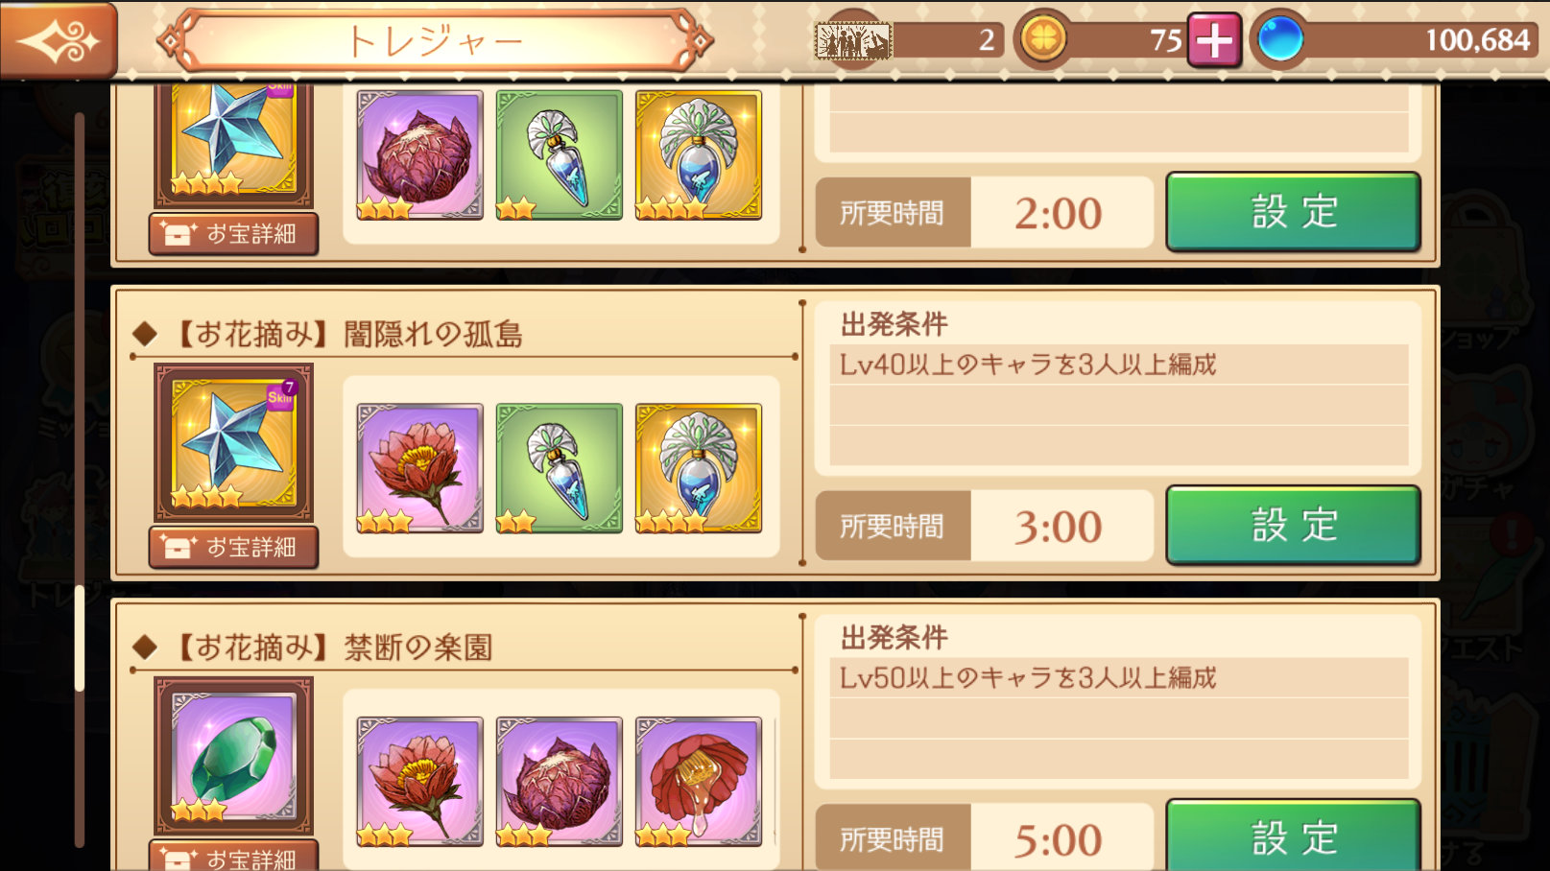Tap the ornate back arrow button
Viewport: 1550px width, 871px height.
pos(58,40)
